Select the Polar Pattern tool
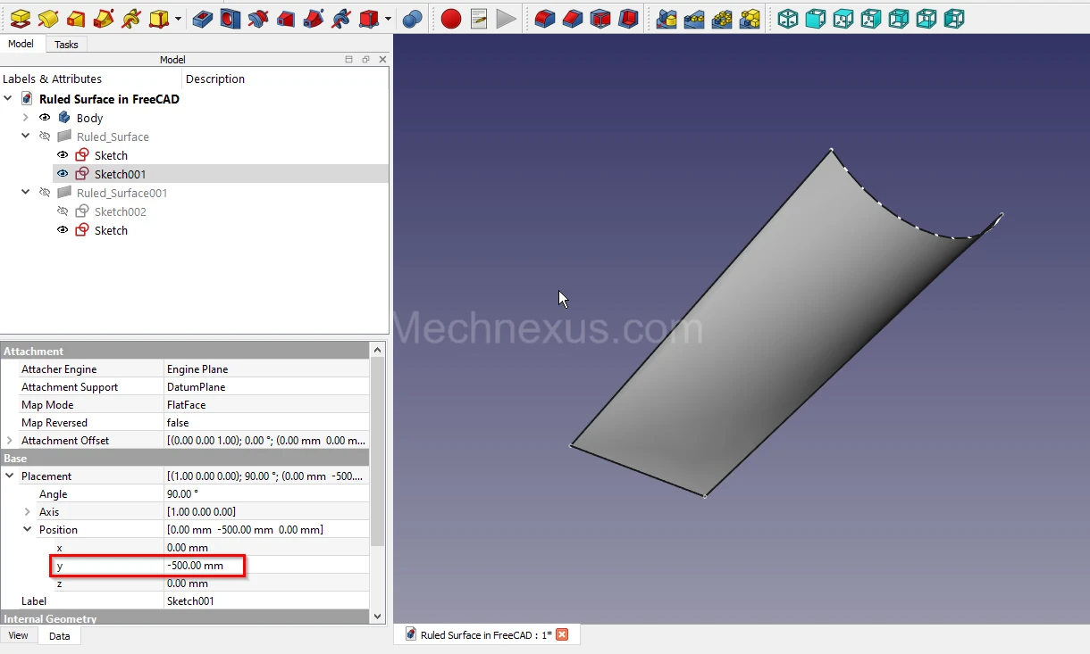 pos(722,18)
